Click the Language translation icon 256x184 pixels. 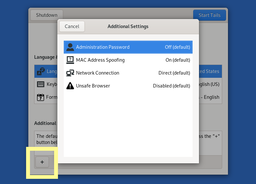tap(41, 71)
